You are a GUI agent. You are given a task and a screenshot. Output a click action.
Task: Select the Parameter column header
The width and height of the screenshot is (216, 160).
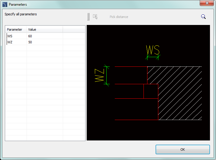(15, 29)
